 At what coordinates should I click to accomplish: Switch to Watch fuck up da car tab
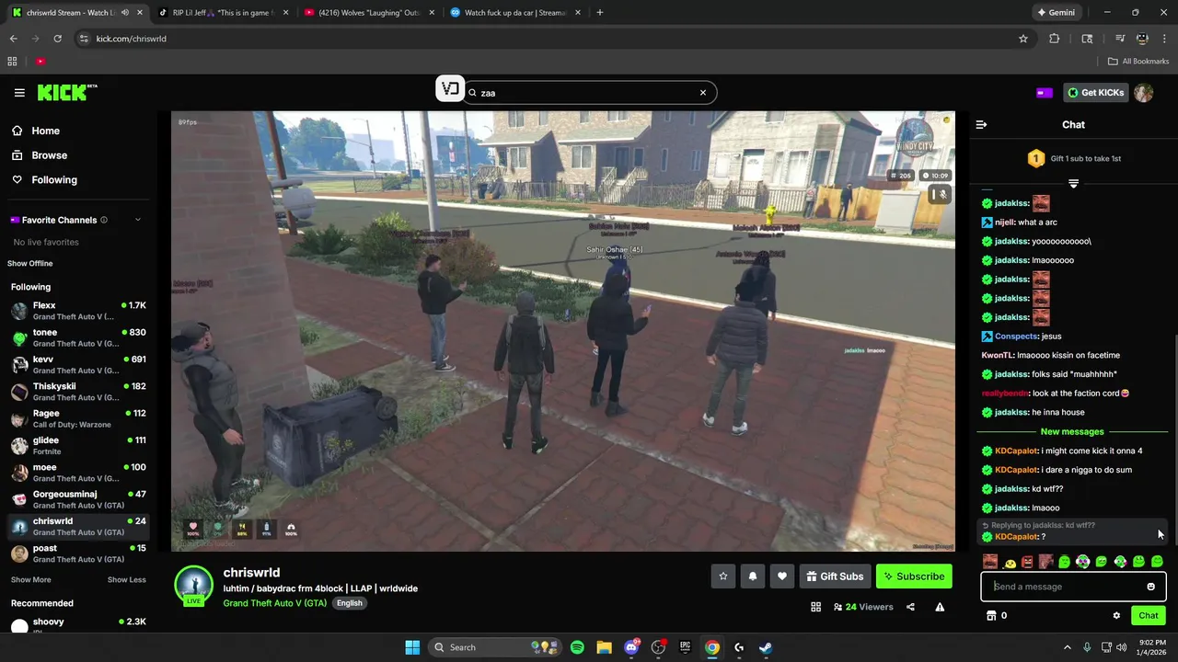[x=515, y=13]
